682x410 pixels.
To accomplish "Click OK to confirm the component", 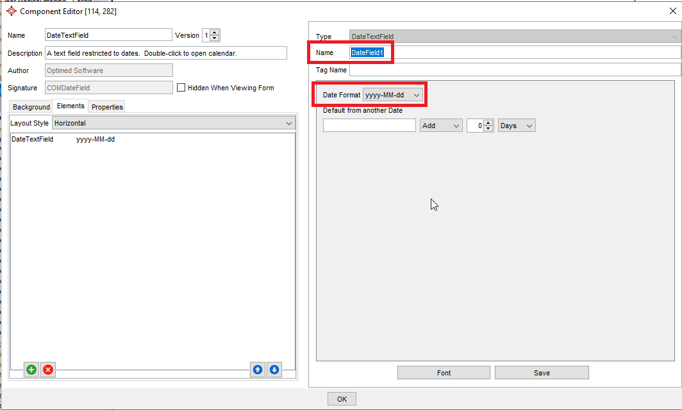I will pyautogui.click(x=342, y=399).
